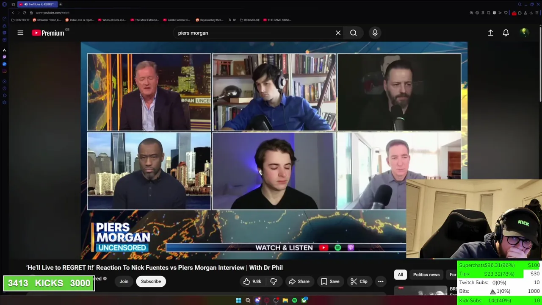Open Instagram in the browser sidebar
Viewport: 542px width, 305px height.
pyautogui.click(x=4, y=71)
